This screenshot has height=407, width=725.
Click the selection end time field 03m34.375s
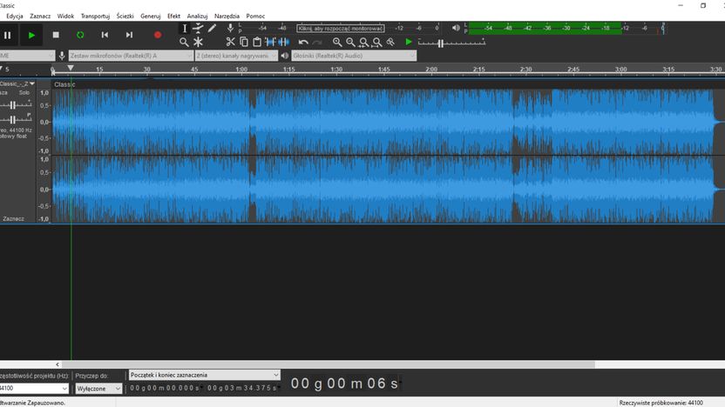(x=242, y=388)
